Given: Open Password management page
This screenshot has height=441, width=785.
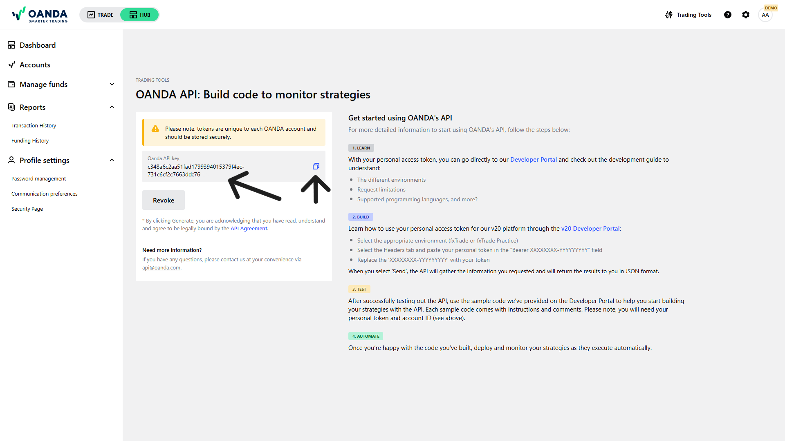Looking at the screenshot, I should point(38,178).
